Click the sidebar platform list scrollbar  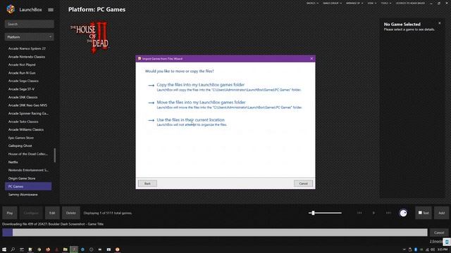point(55,155)
